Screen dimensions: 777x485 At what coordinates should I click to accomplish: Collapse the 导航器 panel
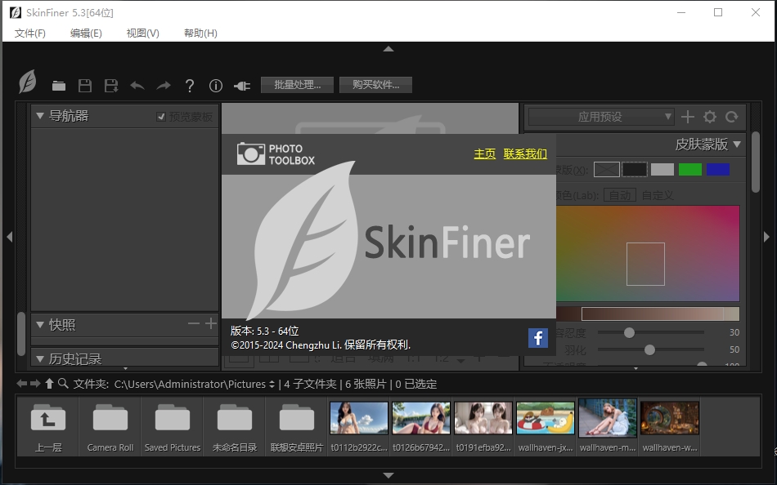pyautogui.click(x=39, y=116)
